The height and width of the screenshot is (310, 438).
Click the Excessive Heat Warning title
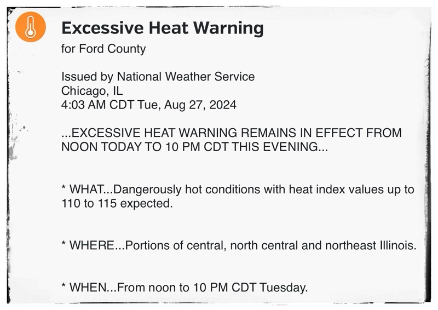click(162, 27)
